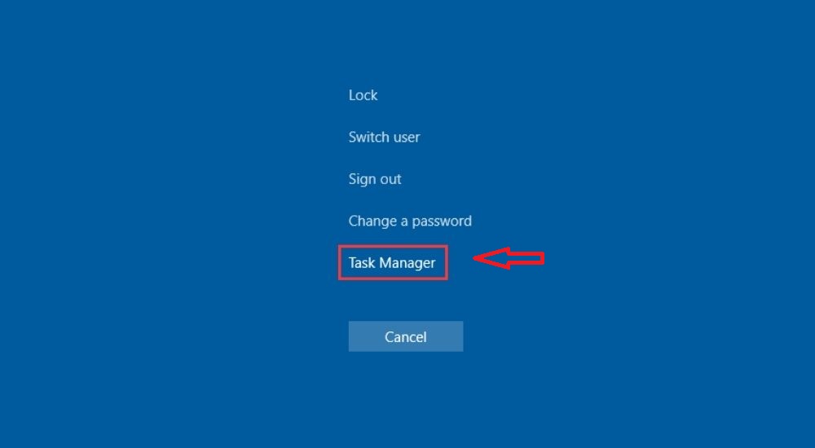Click the red arrow pointing to Task Manager
The height and width of the screenshot is (448, 815).
pos(509,258)
